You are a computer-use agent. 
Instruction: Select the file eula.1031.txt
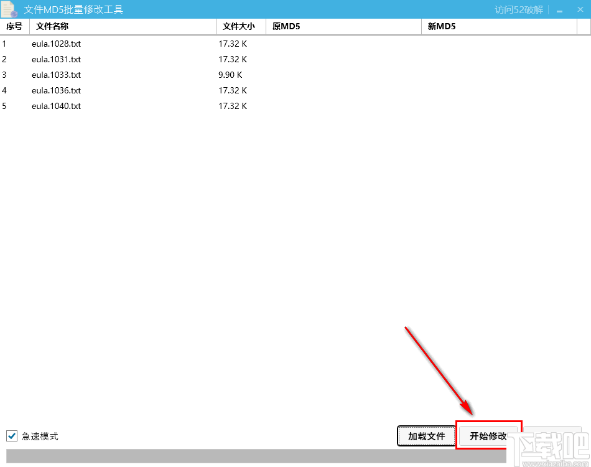tap(56, 59)
